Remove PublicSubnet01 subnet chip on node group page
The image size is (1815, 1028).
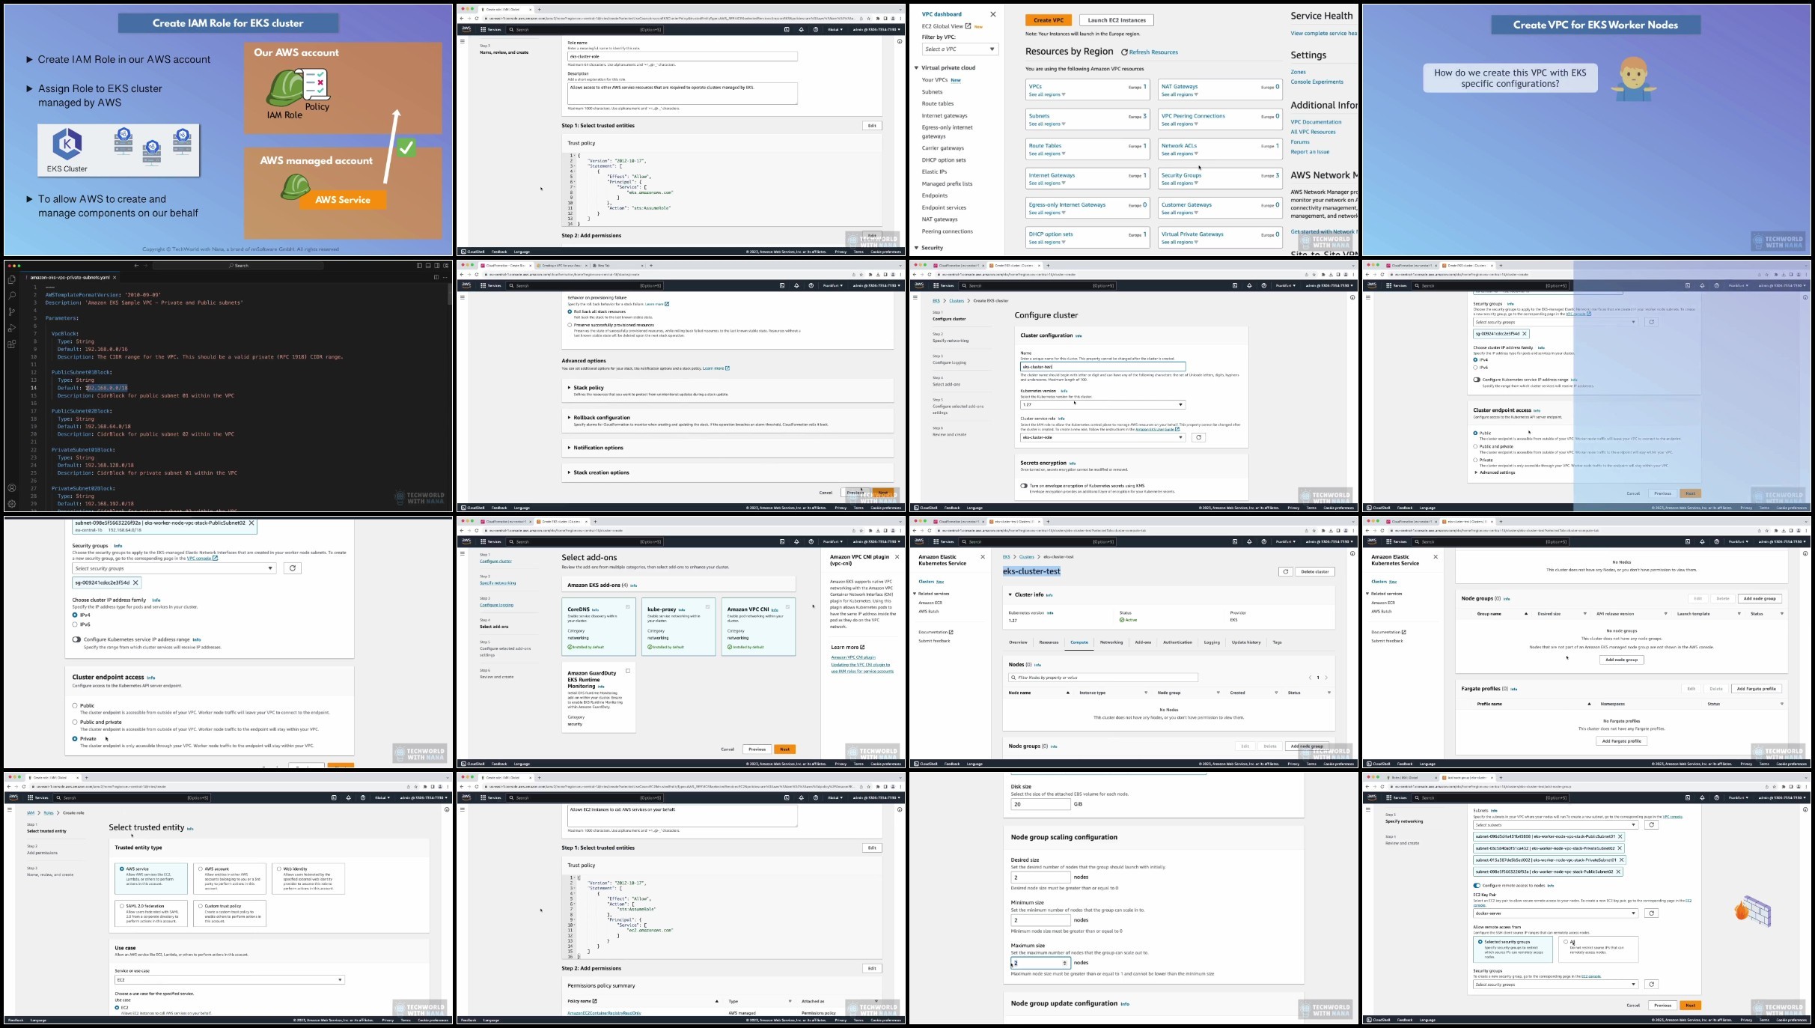coord(1620,836)
